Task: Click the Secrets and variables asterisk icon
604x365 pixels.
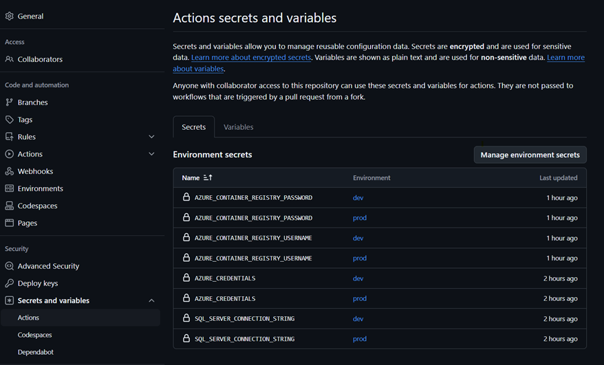Action: point(9,300)
